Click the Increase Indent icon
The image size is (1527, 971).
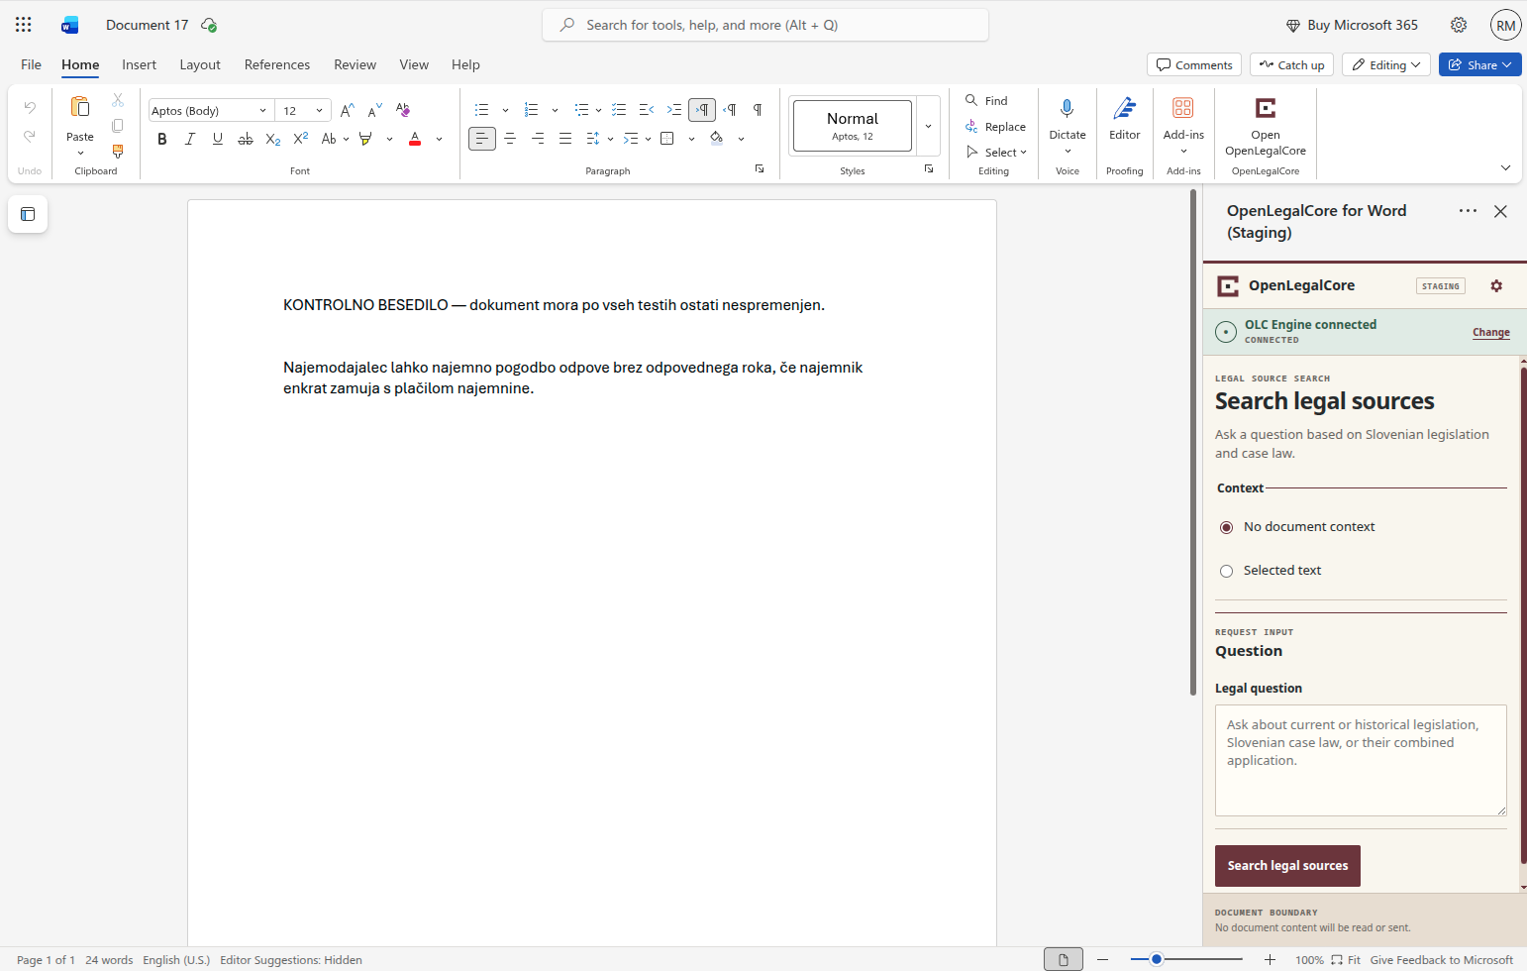point(674,110)
